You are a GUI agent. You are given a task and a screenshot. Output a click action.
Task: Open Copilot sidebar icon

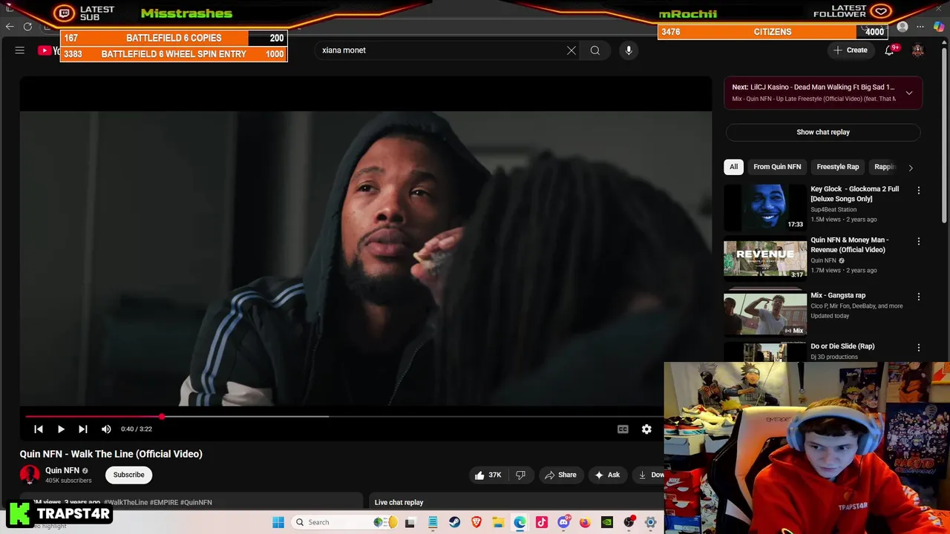tap(939, 27)
